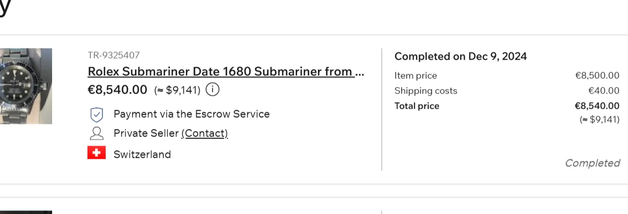Click the Completed on Dec 9, 2024 heading

(x=460, y=56)
